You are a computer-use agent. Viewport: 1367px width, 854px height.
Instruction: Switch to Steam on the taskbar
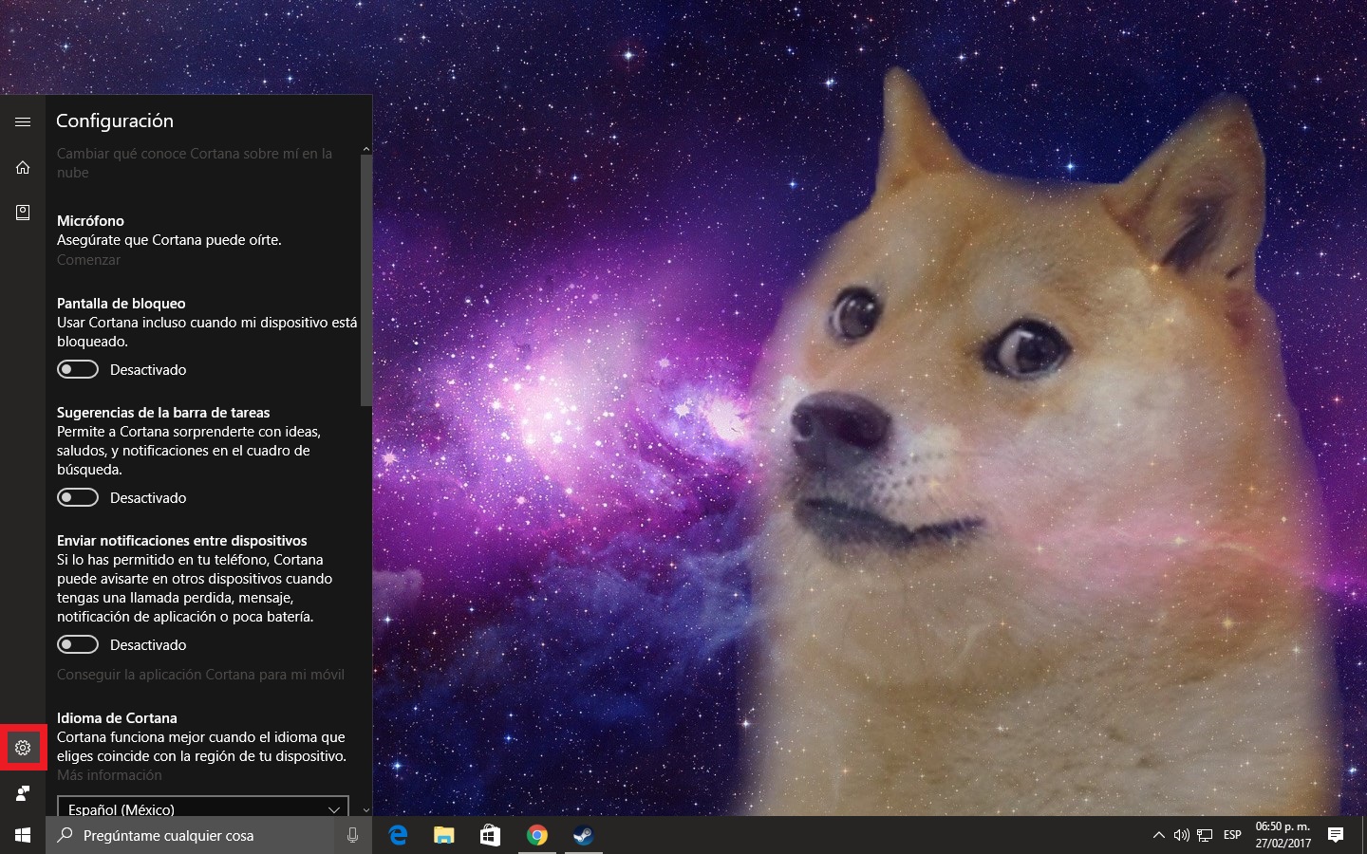(x=583, y=835)
